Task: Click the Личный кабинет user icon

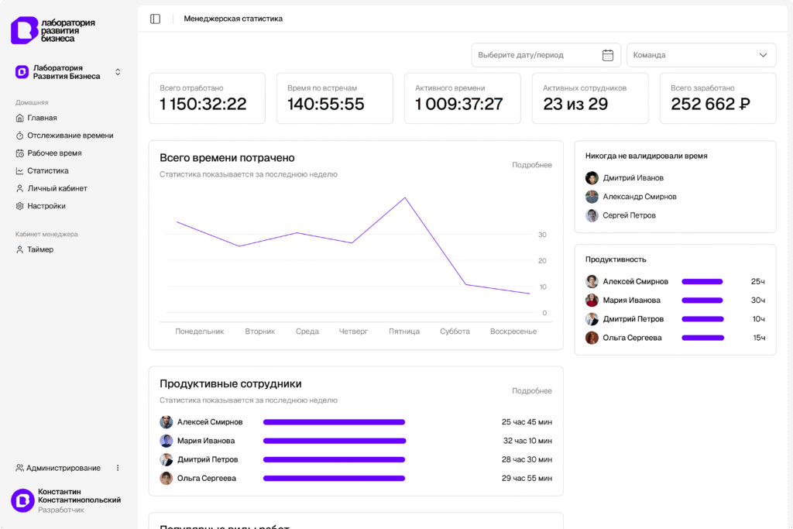Action: click(x=20, y=188)
